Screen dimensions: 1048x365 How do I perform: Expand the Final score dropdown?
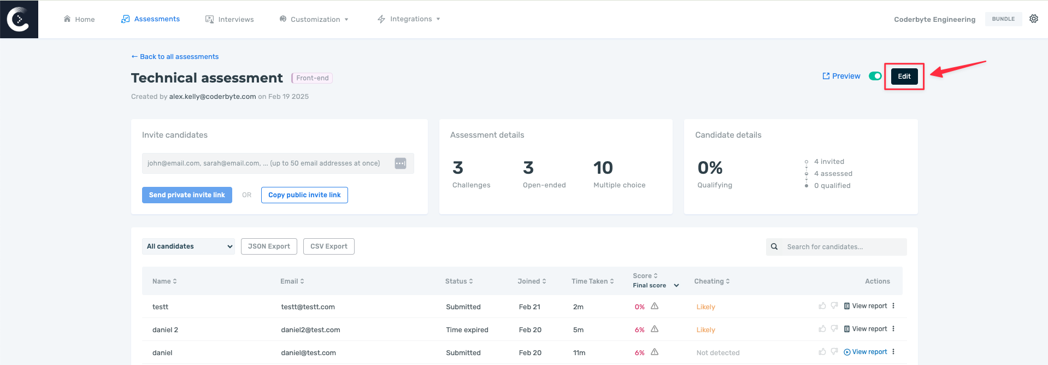click(676, 285)
